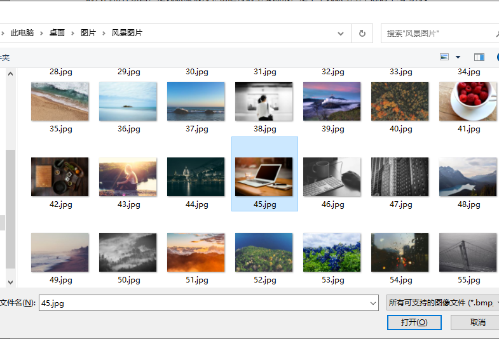
Task: Open the file name combo box dropdown
Action: click(x=373, y=303)
